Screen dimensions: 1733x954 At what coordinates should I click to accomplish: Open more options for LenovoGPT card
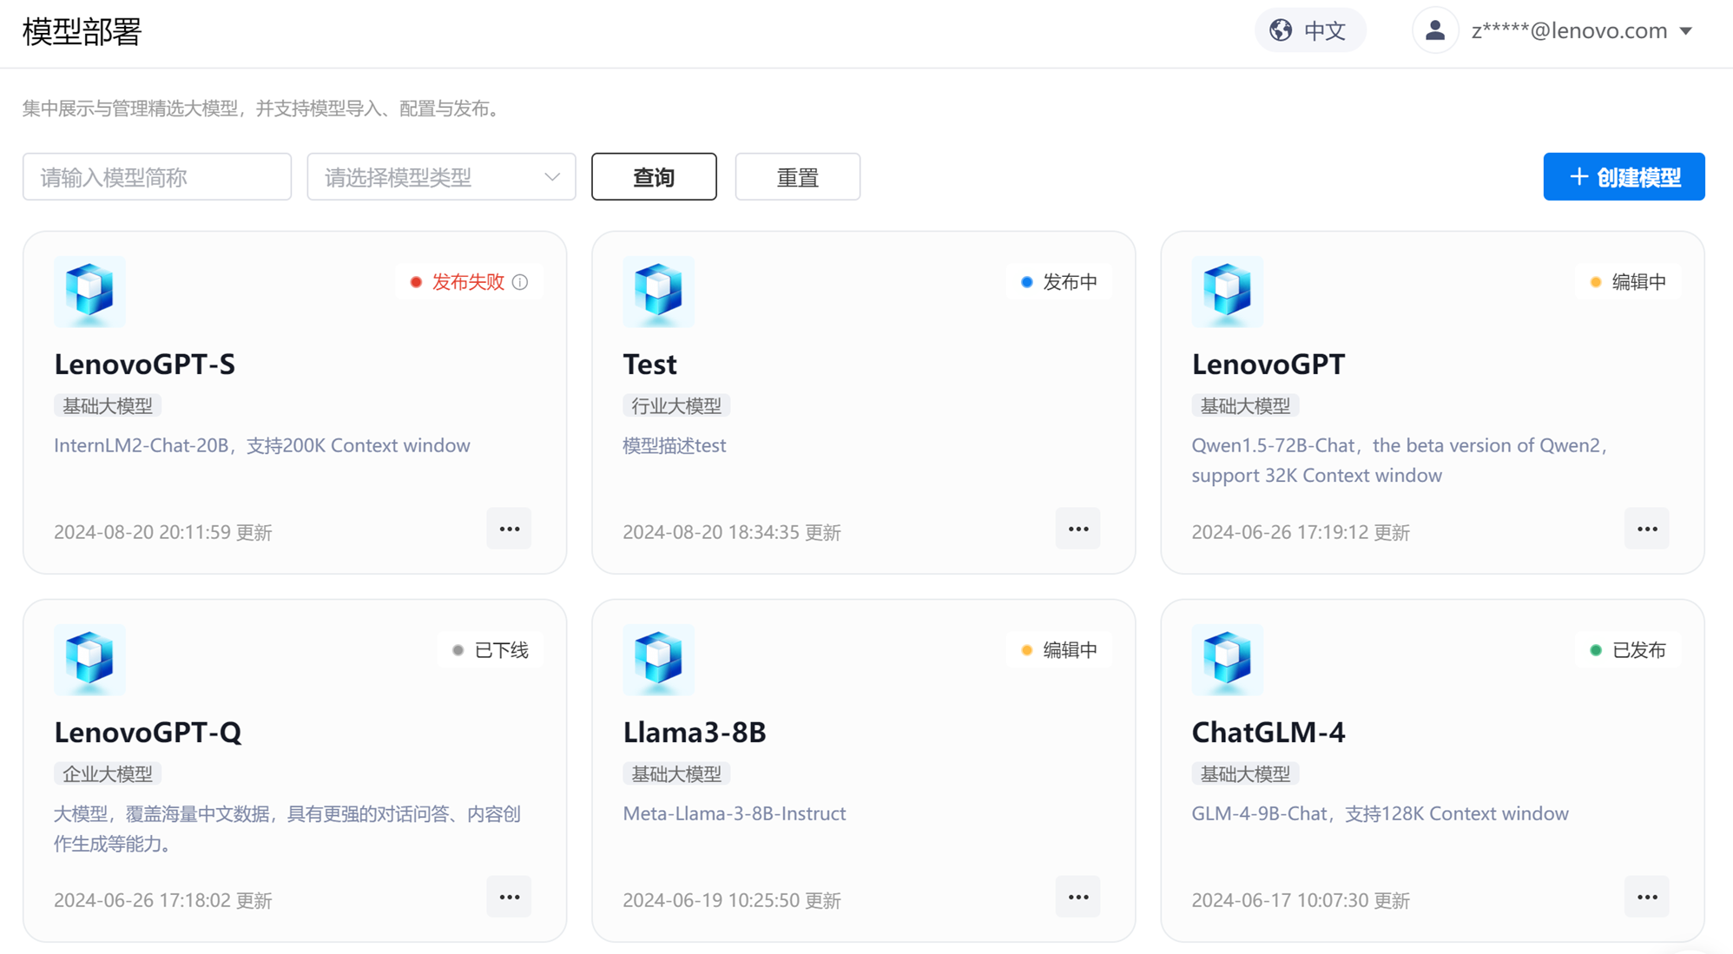(x=1646, y=529)
